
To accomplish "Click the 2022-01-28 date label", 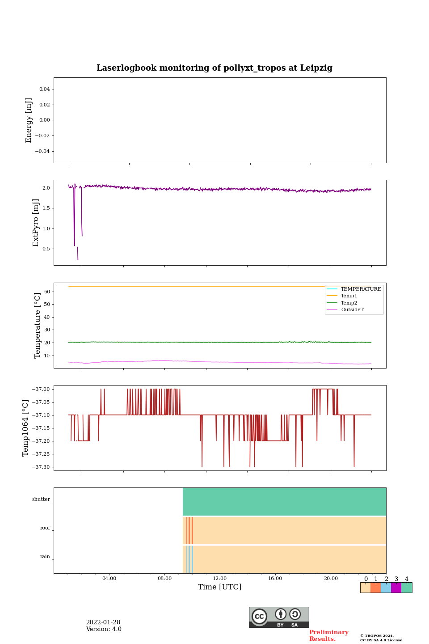I will click(103, 623).
